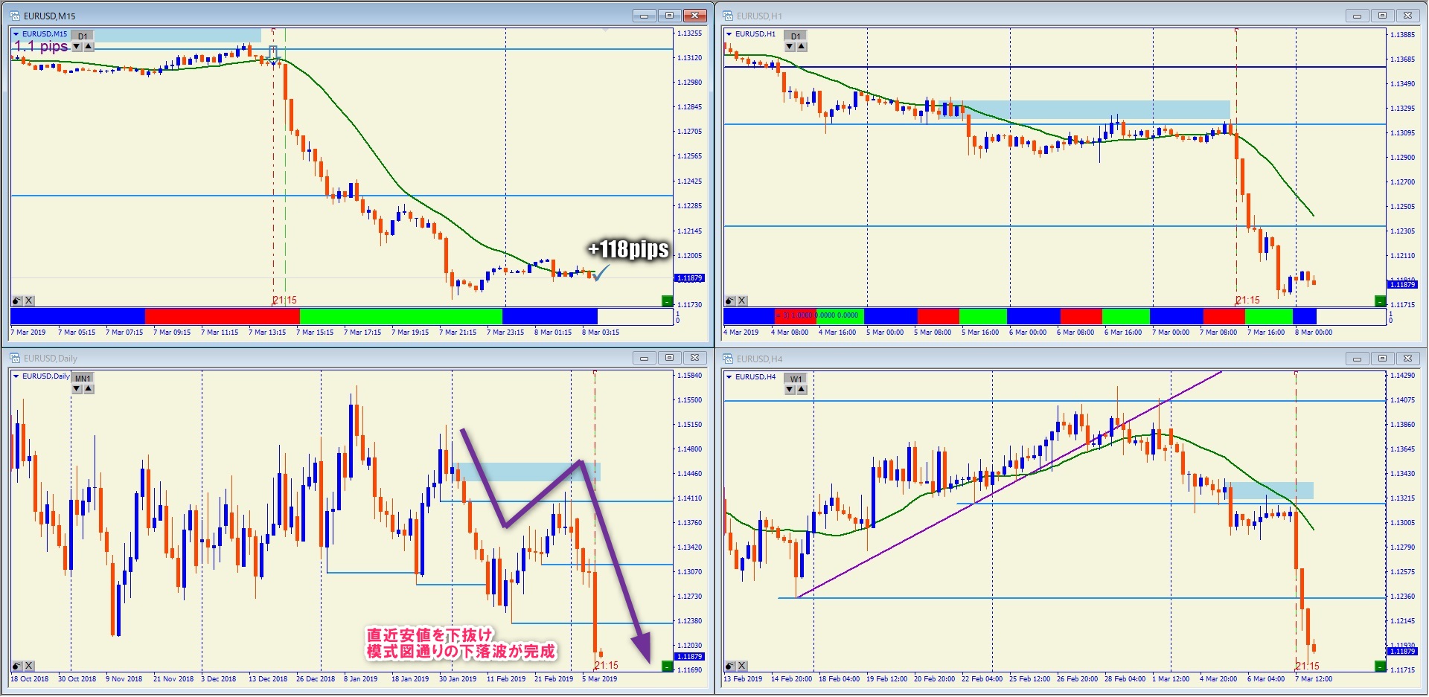Viewport: 1429px width, 697px height.
Task: Click the chart icon in EURUSD,H4 title bar
Action: 728,359
